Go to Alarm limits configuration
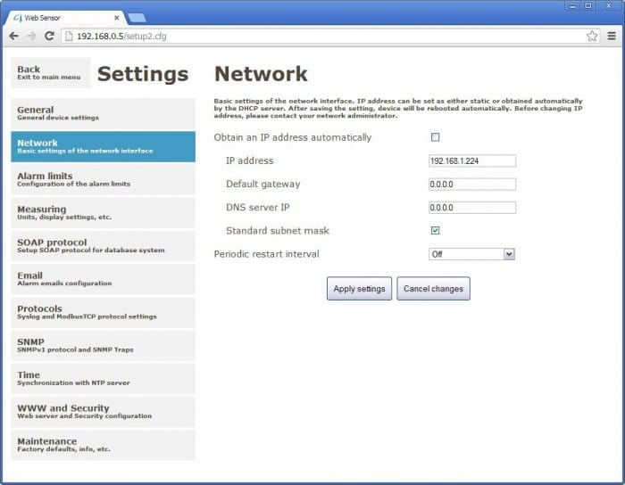The height and width of the screenshot is (485, 625). [103, 179]
